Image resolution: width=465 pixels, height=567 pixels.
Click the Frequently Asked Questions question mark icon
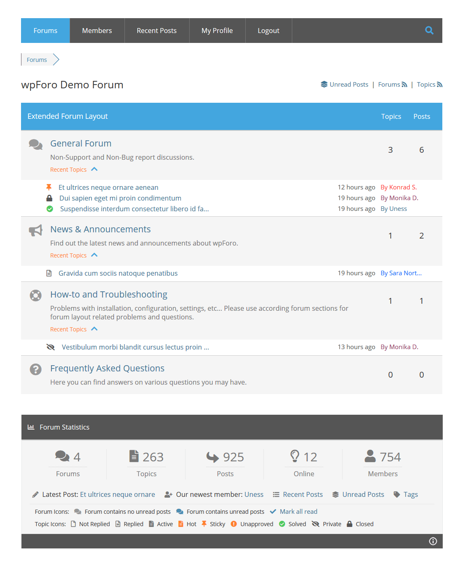pos(35,370)
